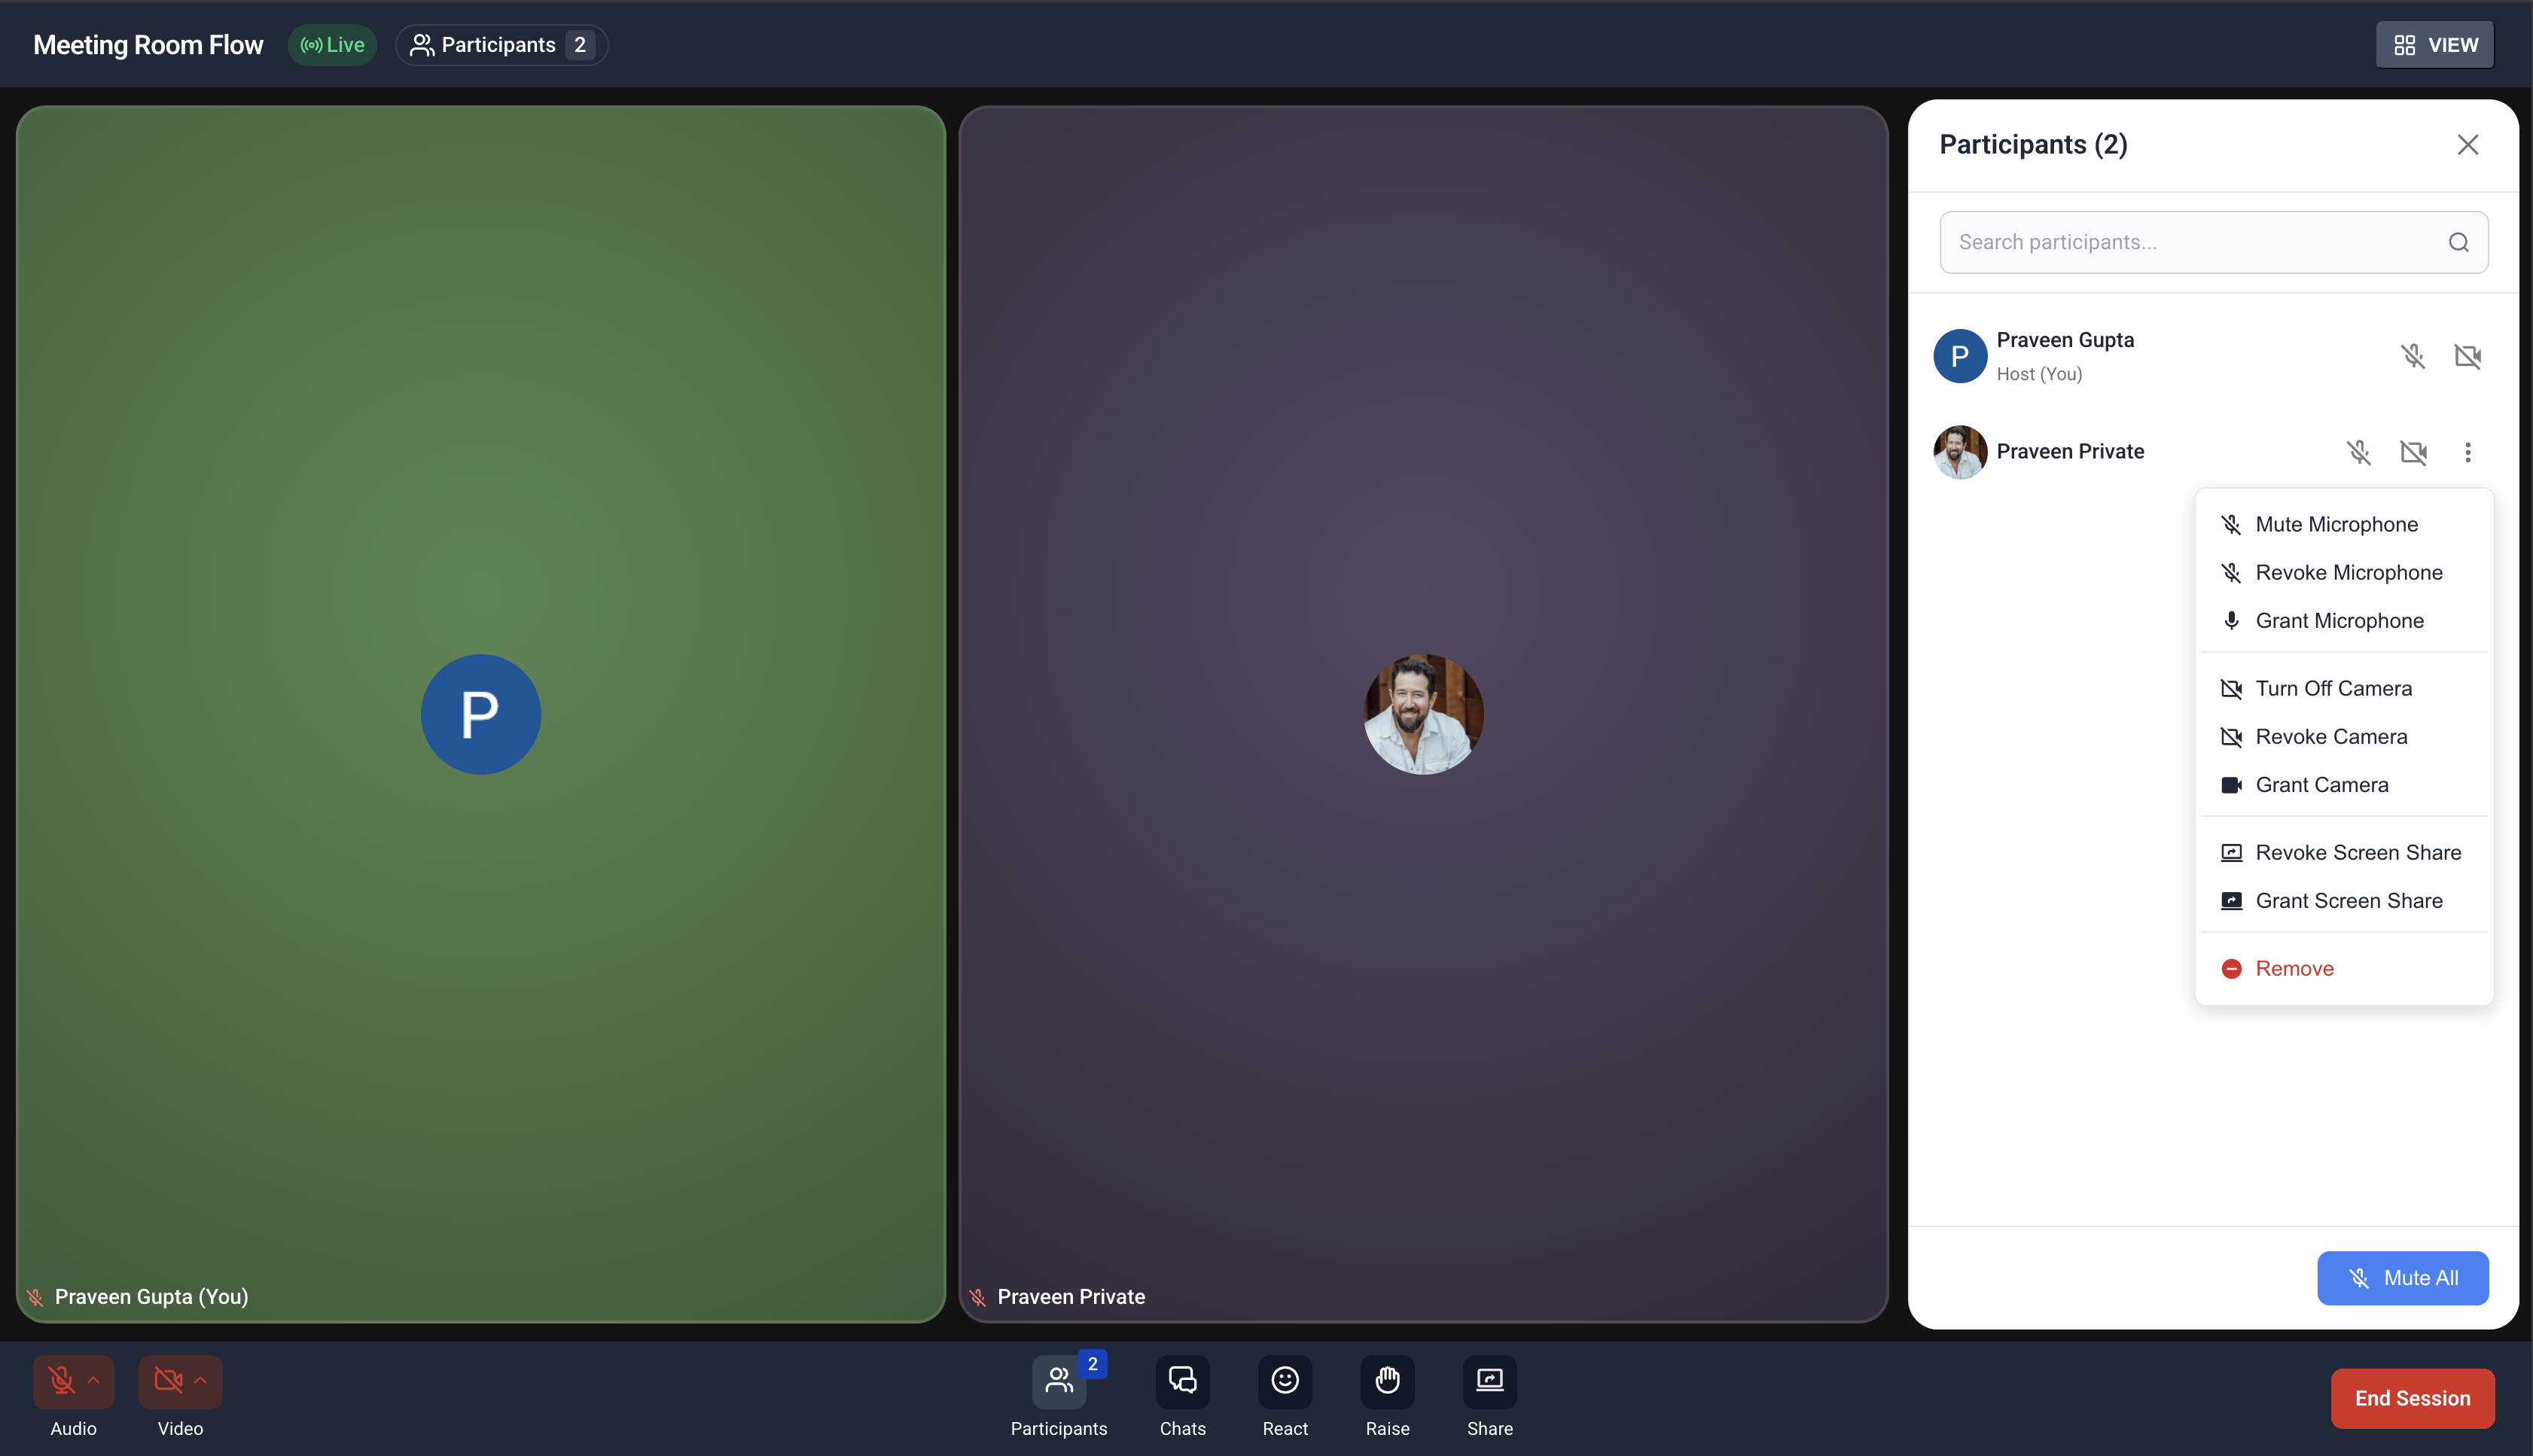
Task: Open the VIEW layout selector
Action: (x=2434, y=45)
